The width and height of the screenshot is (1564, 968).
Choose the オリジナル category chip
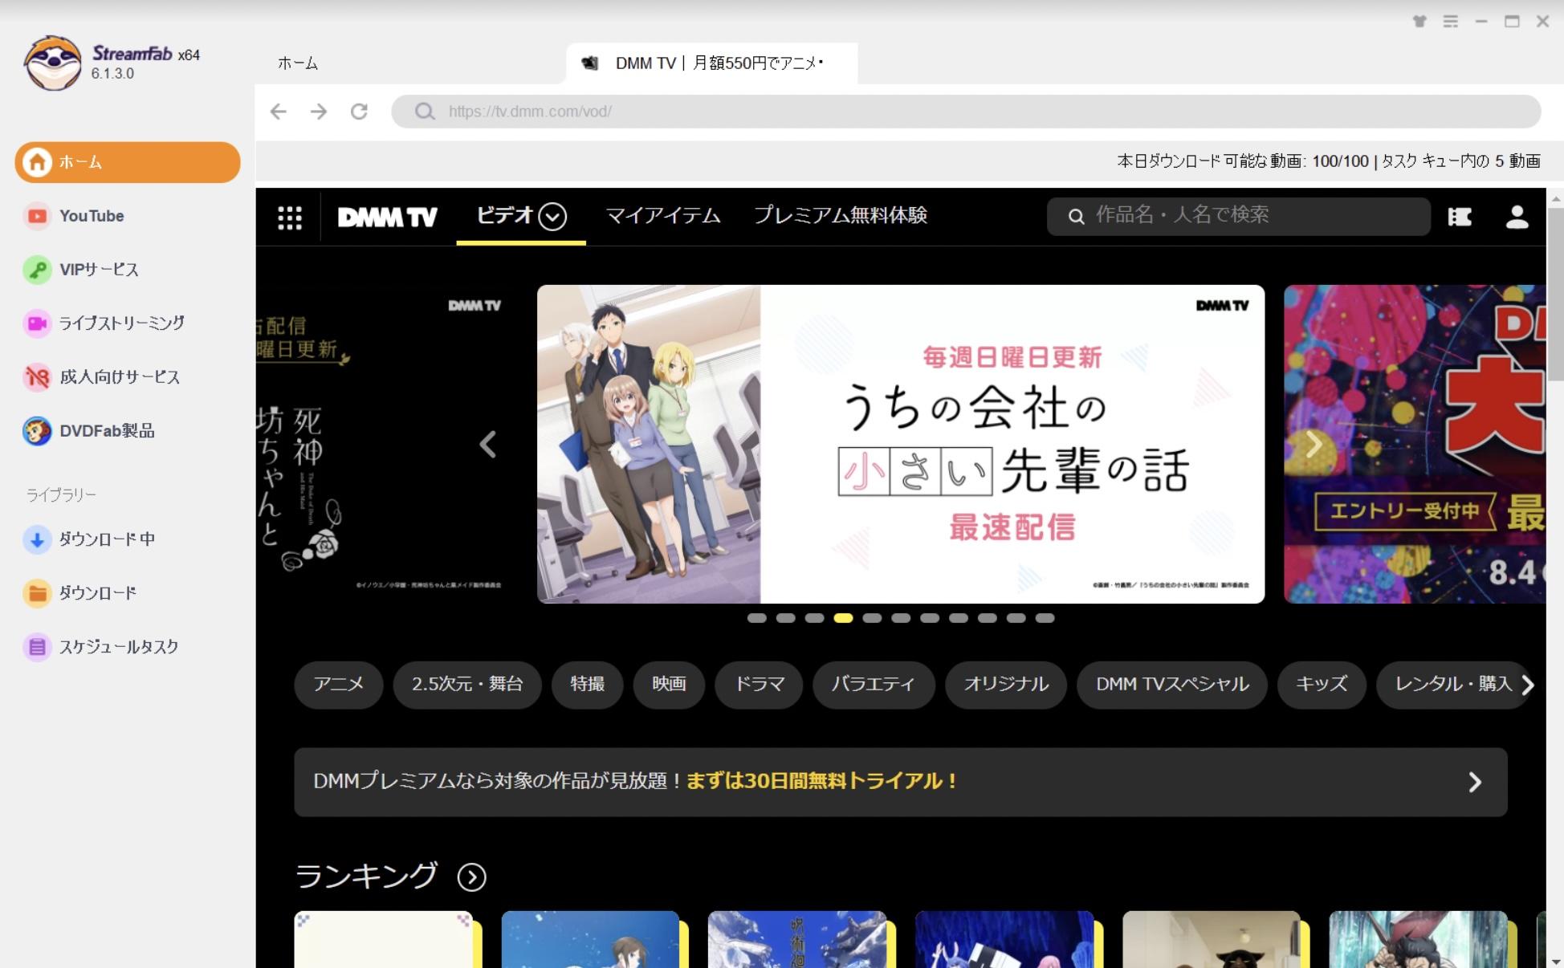click(x=1006, y=685)
